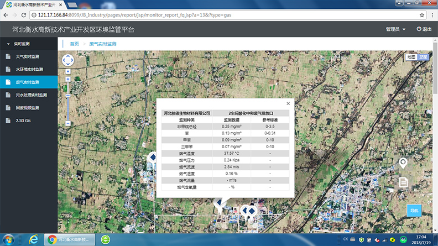Collapse the 实时监测 sidebar section

(22, 43)
